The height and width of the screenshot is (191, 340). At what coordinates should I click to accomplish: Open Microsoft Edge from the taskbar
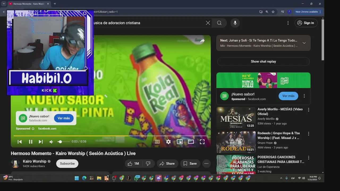tap(84, 178)
